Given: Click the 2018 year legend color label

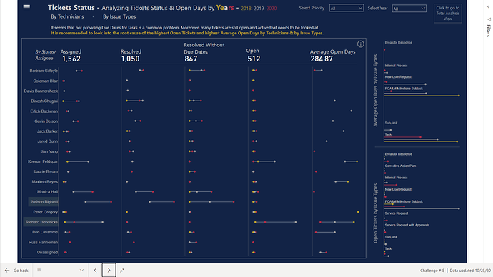Looking at the screenshot, I should pyautogui.click(x=246, y=9).
